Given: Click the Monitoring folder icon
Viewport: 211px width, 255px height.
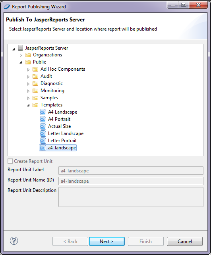Looking at the screenshot, I should click(x=35, y=91).
